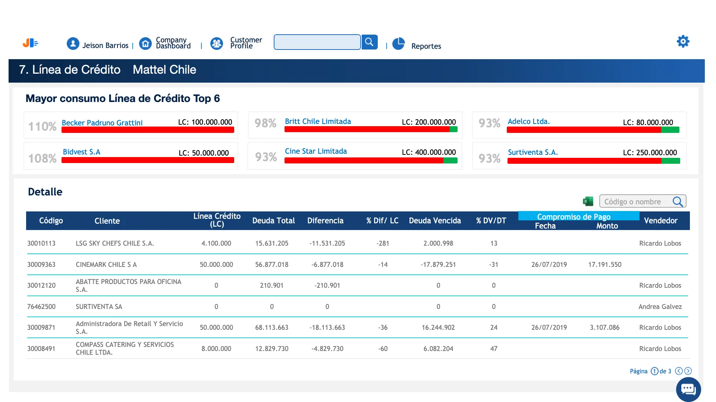Image resolution: width=716 pixels, height=402 pixels.
Task: Select the Reportes menu label
Action: point(426,46)
